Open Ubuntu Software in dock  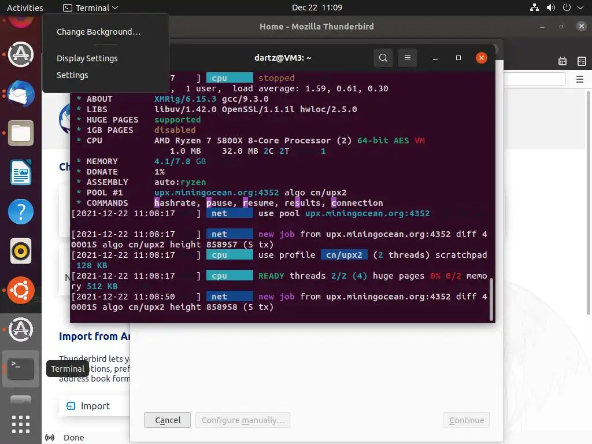pos(21,290)
